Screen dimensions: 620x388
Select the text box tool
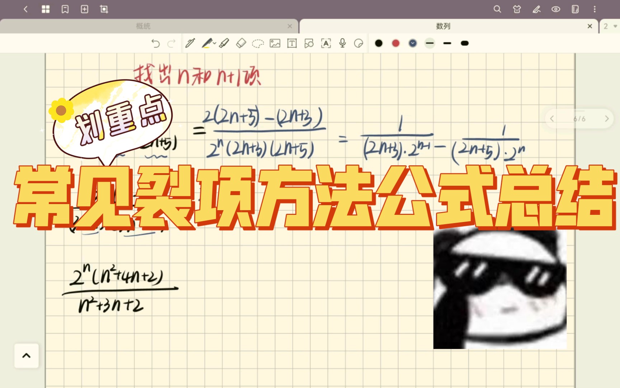(x=292, y=43)
